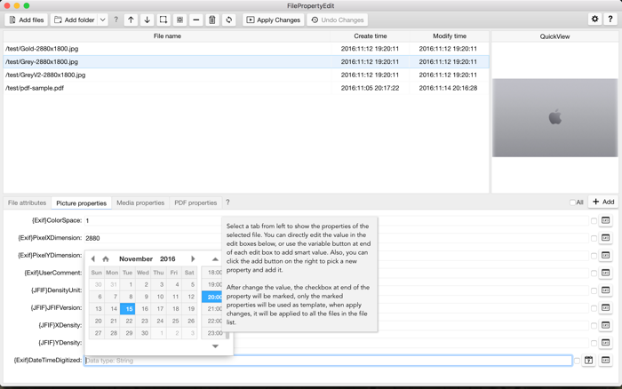Click the refresh list icon
The height and width of the screenshot is (389, 622).
pyautogui.click(x=229, y=20)
